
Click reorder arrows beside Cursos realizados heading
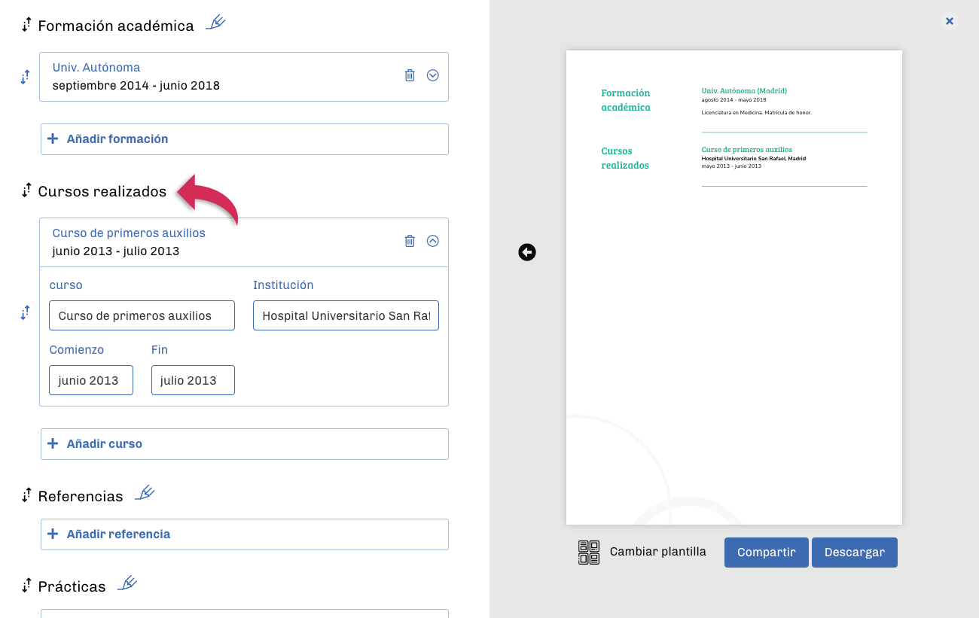pyautogui.click(x=26, y=190)
